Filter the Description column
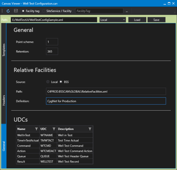The width and height of the screenshot is (177, 170). (90, 129)
